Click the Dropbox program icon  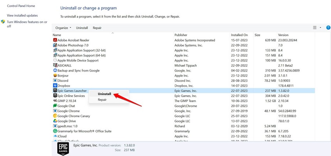coord(55,86)
